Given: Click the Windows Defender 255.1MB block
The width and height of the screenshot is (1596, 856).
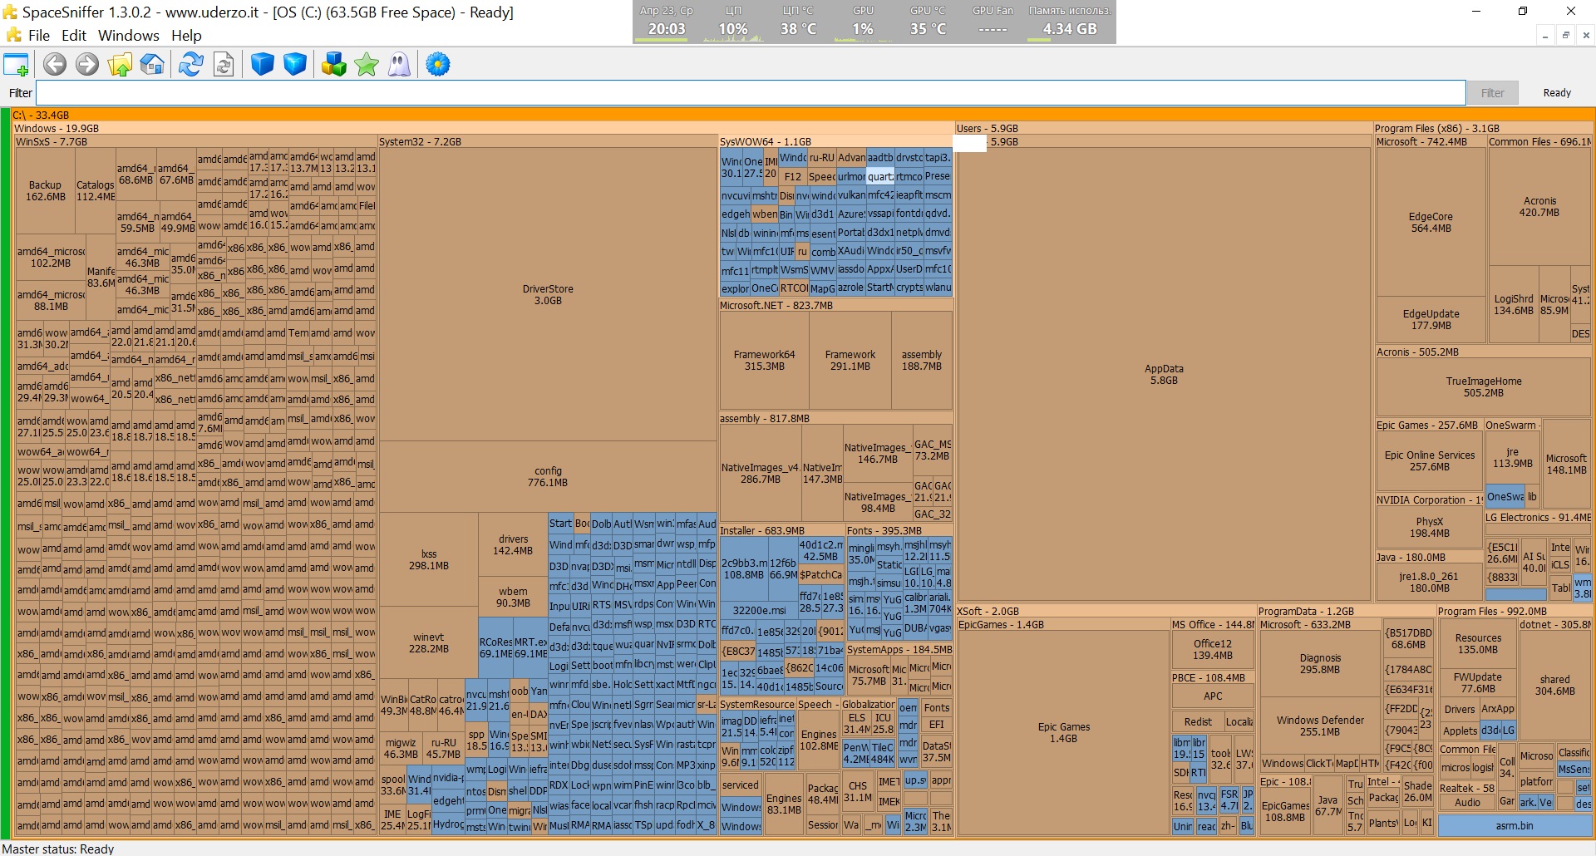Looking at the screenshot, I should click(1320, 726).
